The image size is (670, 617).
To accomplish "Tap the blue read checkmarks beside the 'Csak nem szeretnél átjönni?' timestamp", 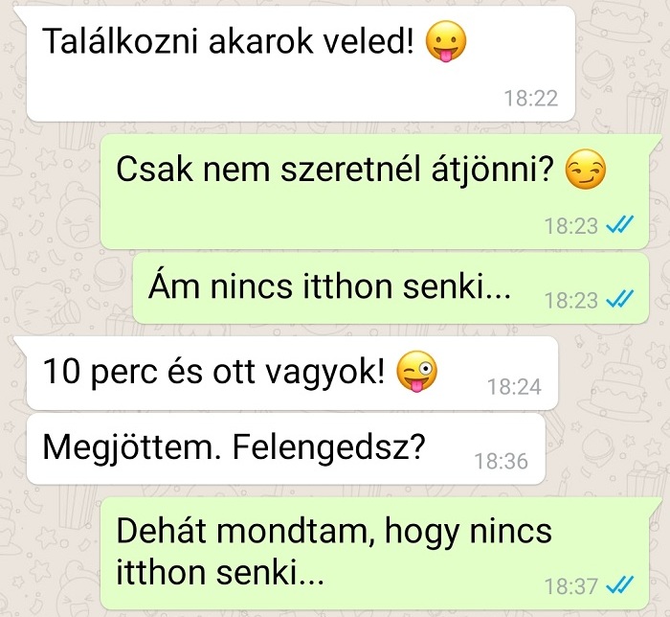I will [x=620, y=224].
